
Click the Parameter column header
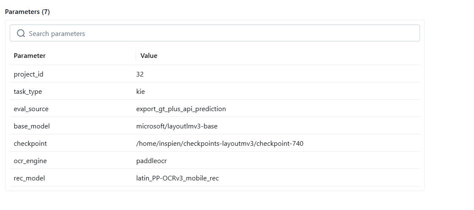(x=30, y=56)
